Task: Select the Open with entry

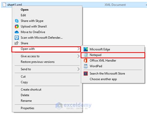Action: (x=46, y=49)
